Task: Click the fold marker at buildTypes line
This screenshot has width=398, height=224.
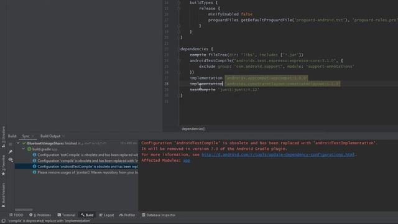Action: pos(178,2)
